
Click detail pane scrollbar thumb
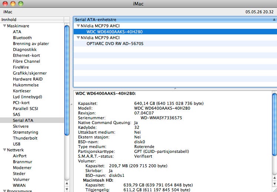click(274, 124)
